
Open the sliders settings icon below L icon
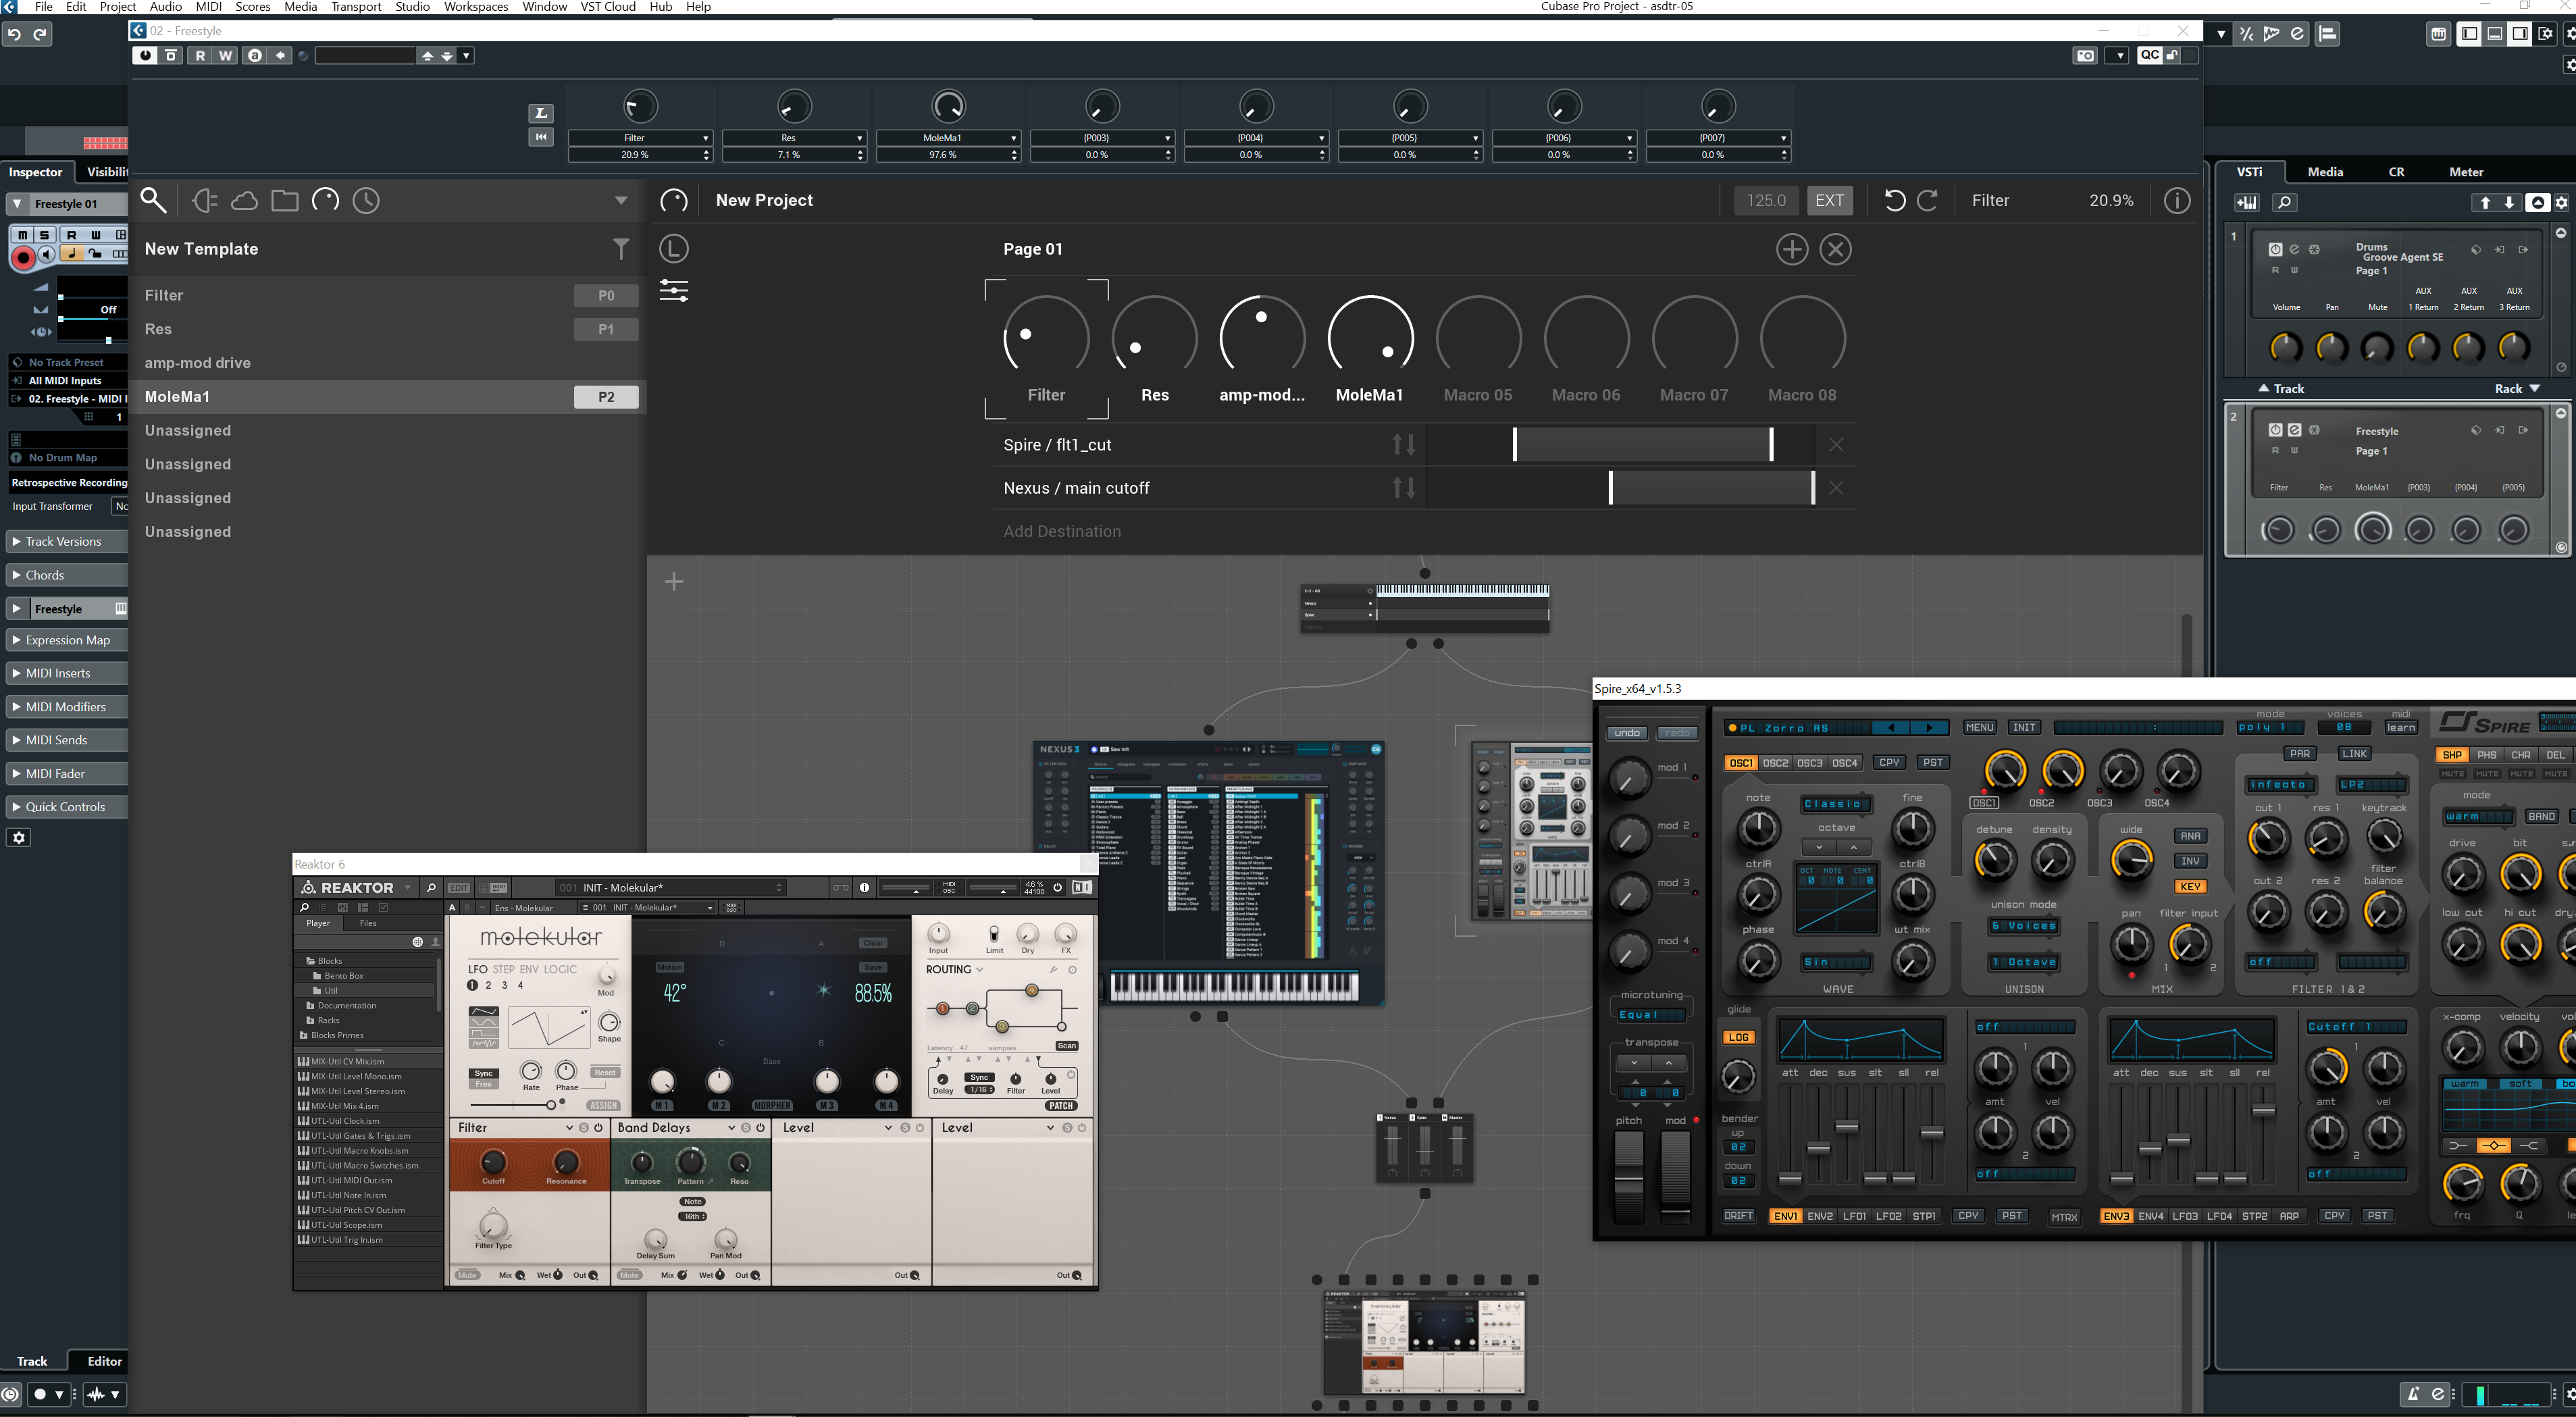[674, 291]
